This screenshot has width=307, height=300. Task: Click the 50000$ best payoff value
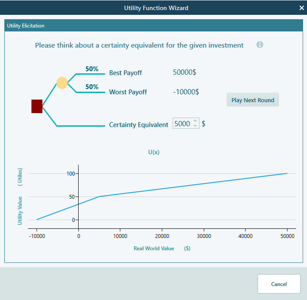184,72
